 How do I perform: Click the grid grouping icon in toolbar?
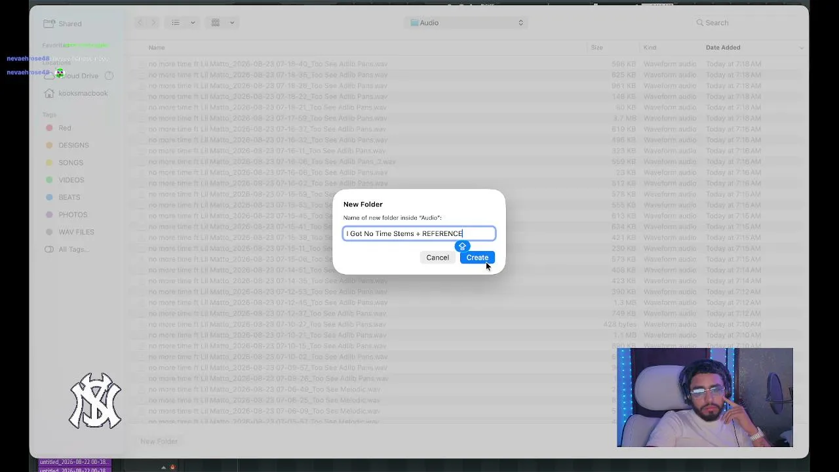tap(215, 22)
